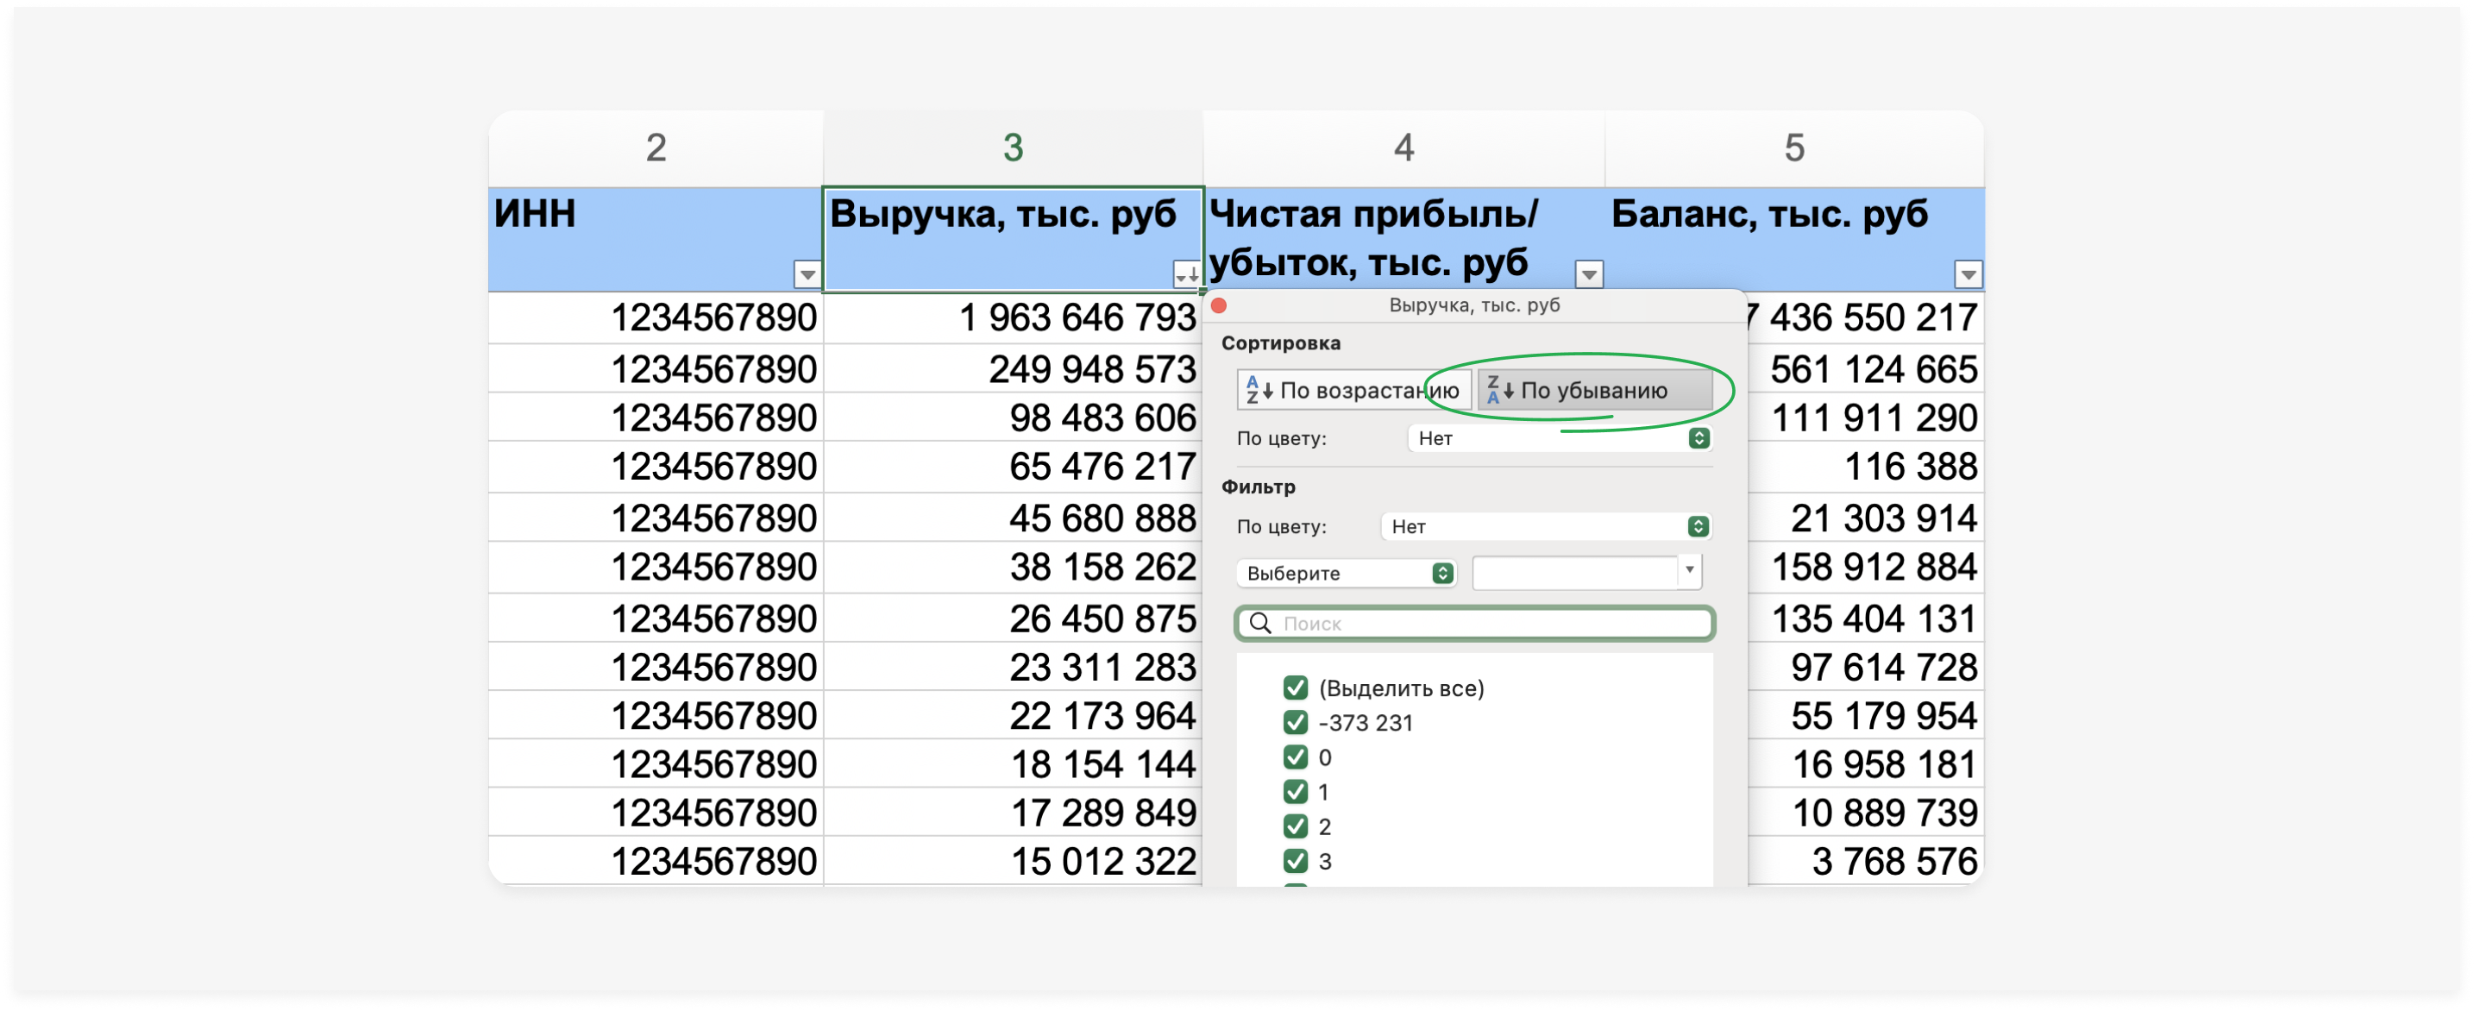The image size is (2474, 1011).
Task: Sort ascending with По возрастанию button
Action: tap(1354, 390)
